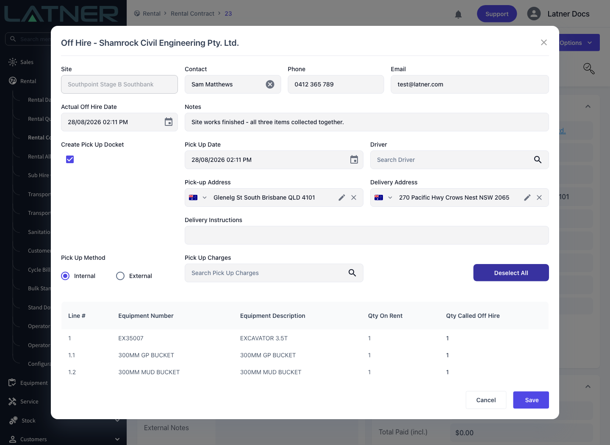Navigate to Rental breadcrumb link
610x445 pixels.
(x=152, y=14)
